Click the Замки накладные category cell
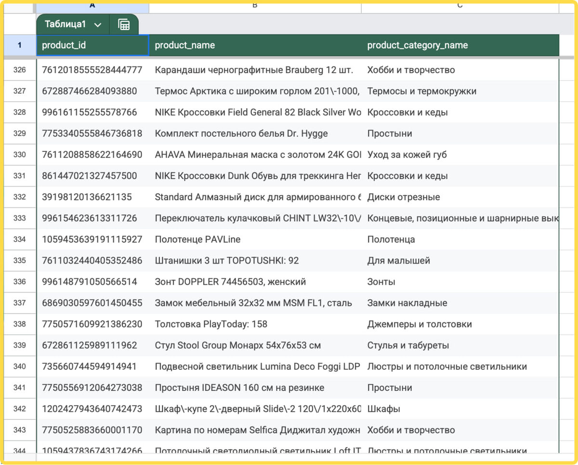 pos(460,303)
